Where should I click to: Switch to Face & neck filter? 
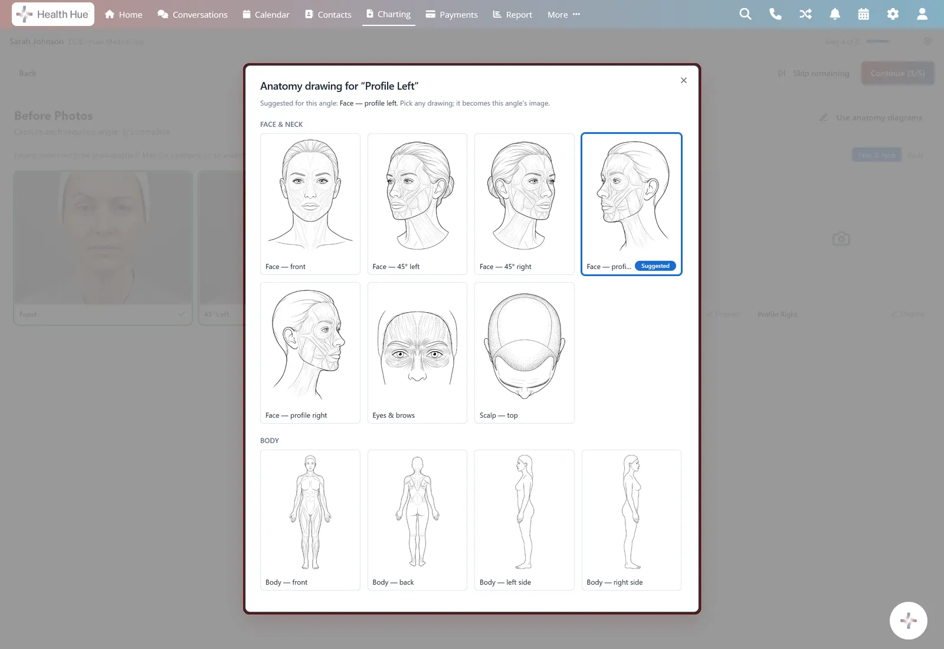pyautogui.click(x=877, y=155)
